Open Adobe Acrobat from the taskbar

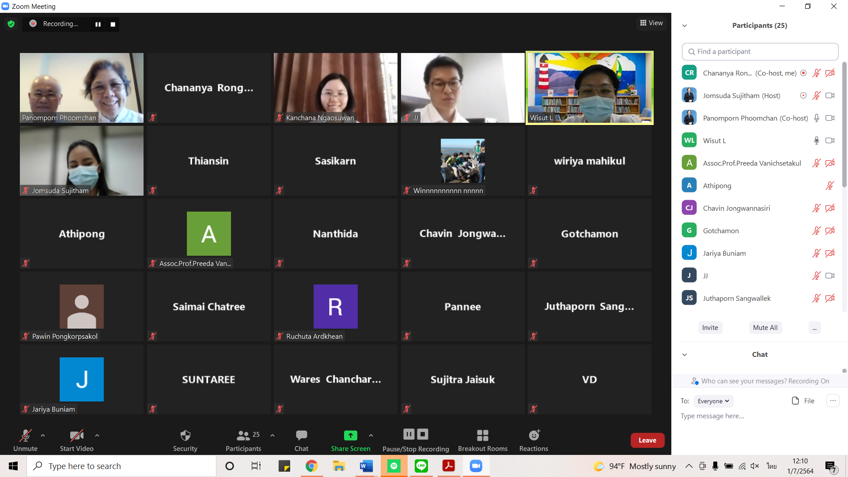click(449, 466)
